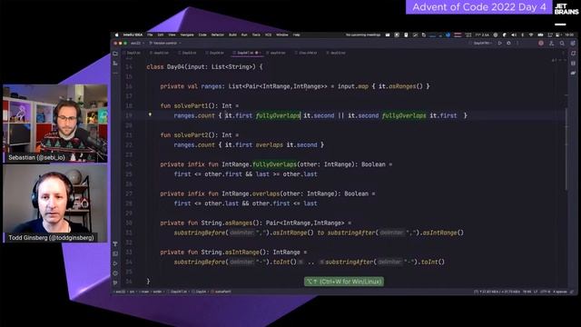Click aoc22 root breadcrumb in navigation bar
This screenshot has height=327, width=581.
coord(121,292)
